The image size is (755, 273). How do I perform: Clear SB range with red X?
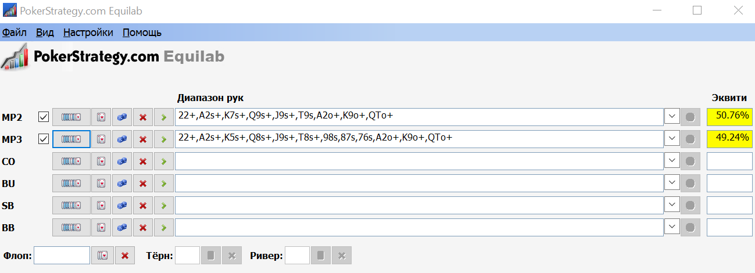[143, 206]
